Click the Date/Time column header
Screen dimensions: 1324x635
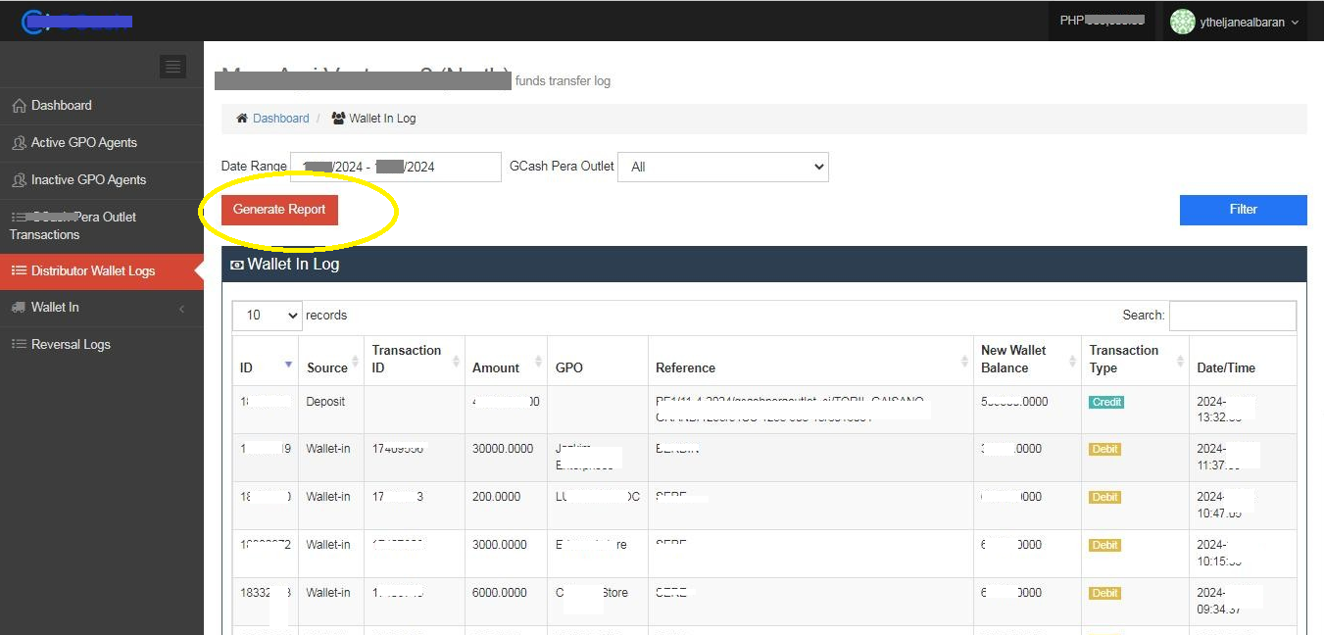click(x=1243, y=361)
